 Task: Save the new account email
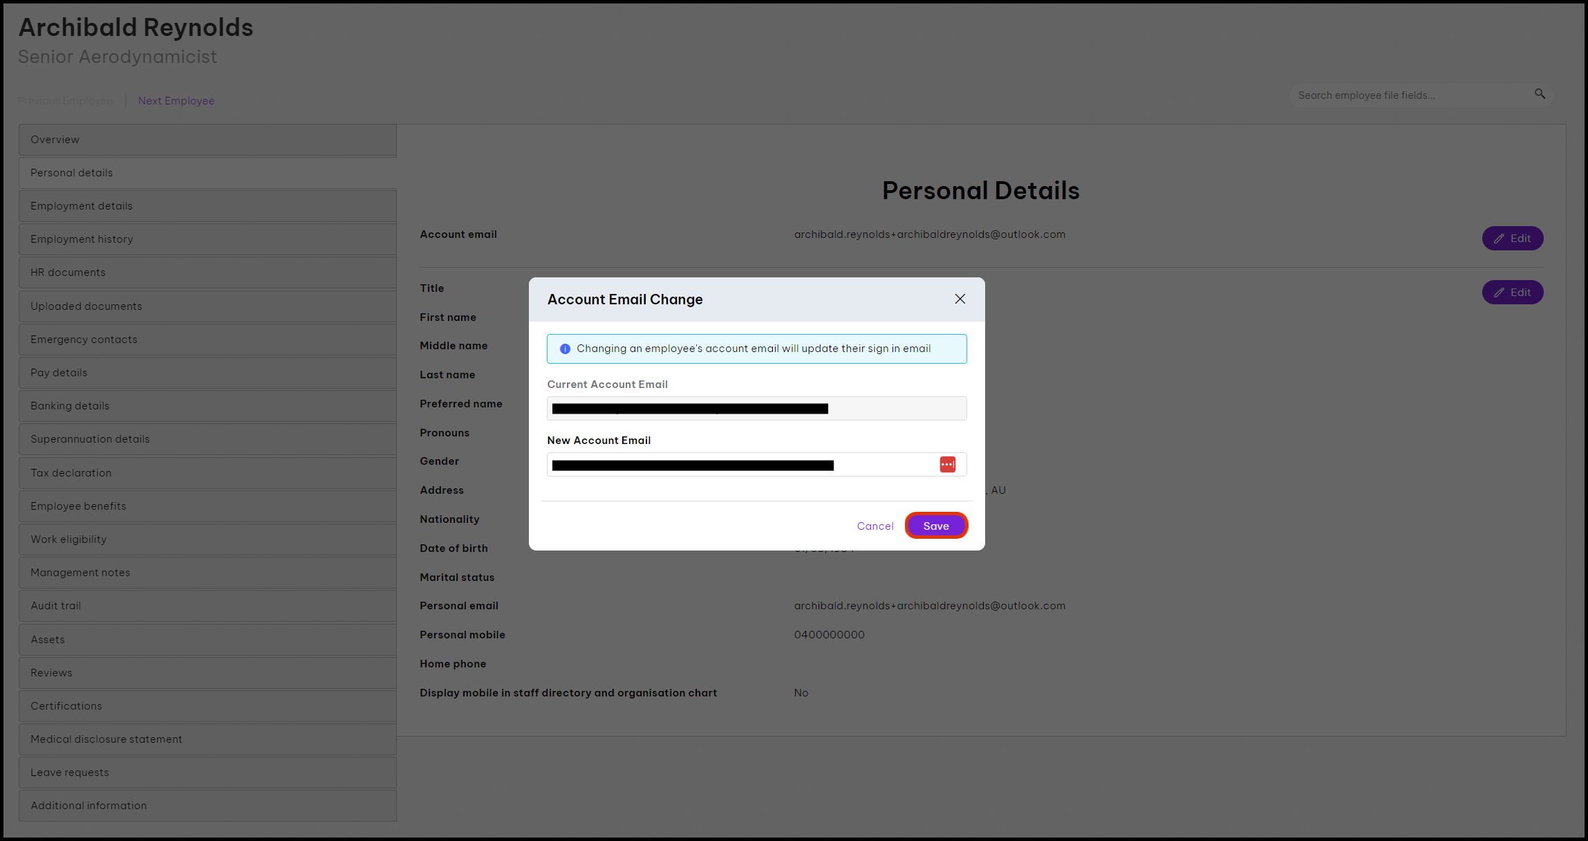936,526
